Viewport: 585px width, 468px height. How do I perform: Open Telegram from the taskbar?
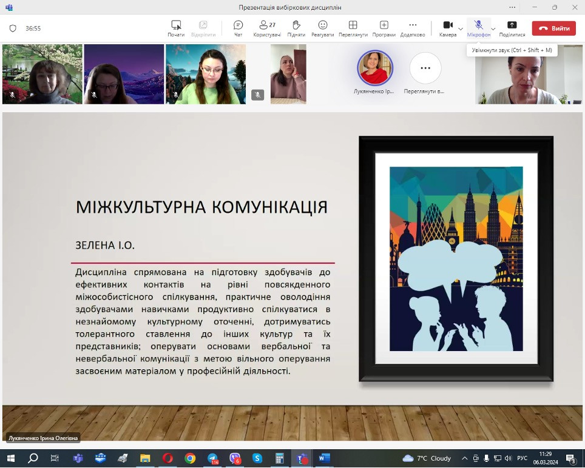(212, 458)
